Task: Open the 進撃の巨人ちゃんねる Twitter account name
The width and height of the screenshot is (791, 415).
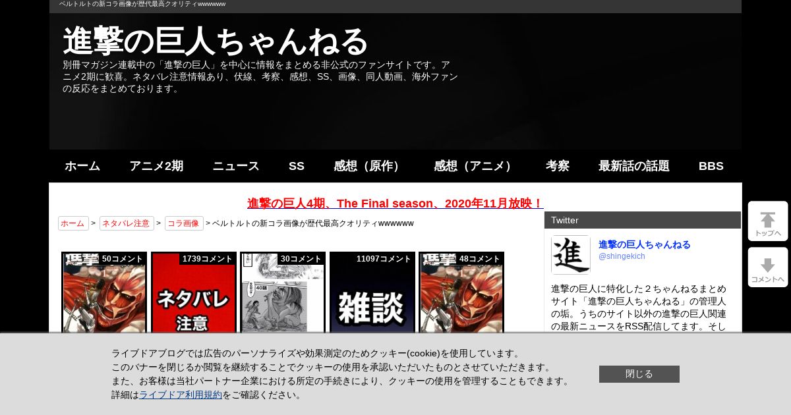Action: pyautogui.click(x=645, y=244)
